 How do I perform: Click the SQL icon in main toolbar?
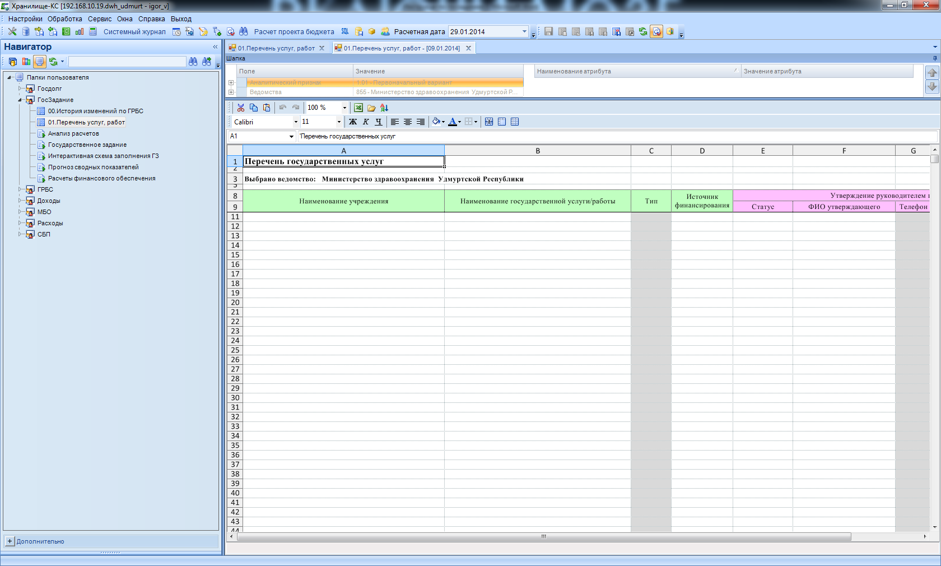(x=345, y=32)
